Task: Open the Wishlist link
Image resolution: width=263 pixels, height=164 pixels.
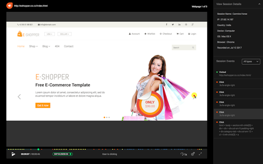Action: tap(149, 34)
